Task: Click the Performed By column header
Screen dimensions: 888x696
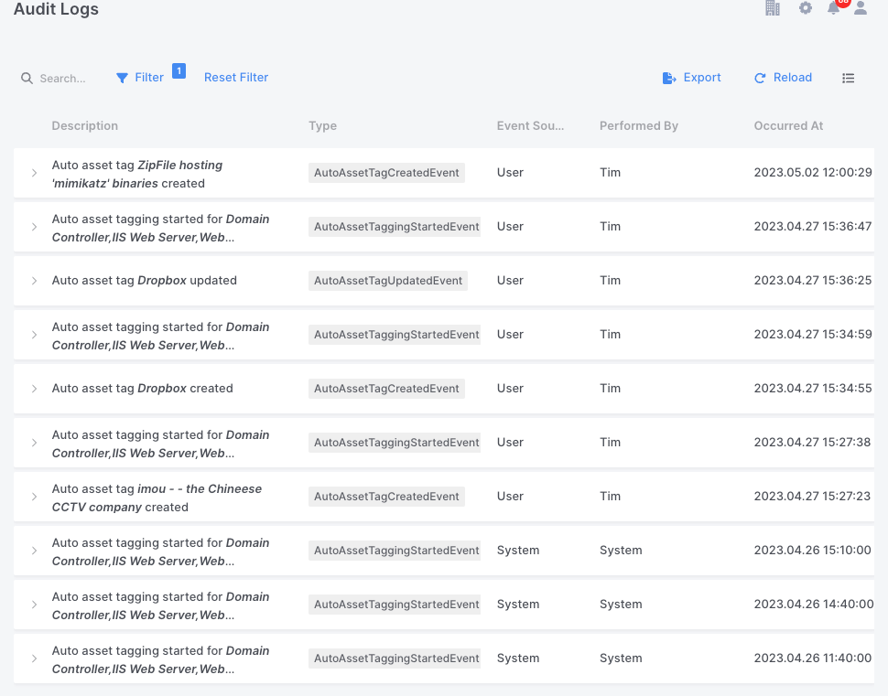Action: (639, 126)
